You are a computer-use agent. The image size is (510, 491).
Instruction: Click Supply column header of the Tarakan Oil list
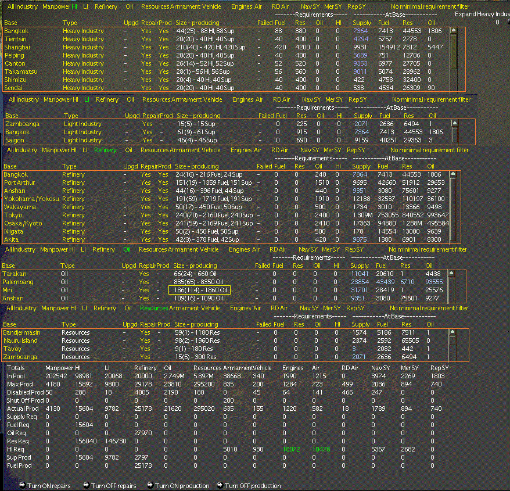pos(360,266)
